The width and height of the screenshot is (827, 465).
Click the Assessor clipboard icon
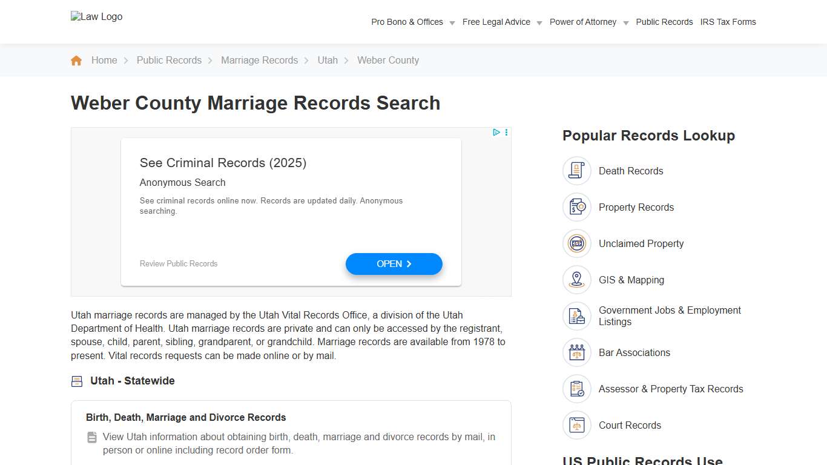coord(576,389)
